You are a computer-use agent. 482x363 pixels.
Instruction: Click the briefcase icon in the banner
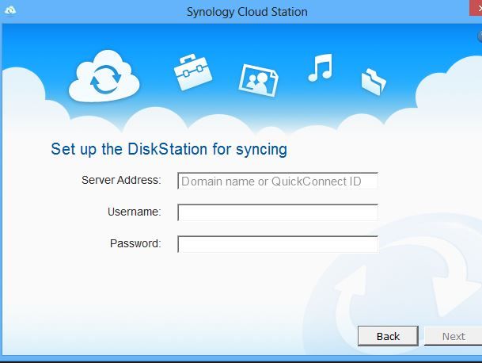pos(192,72)
